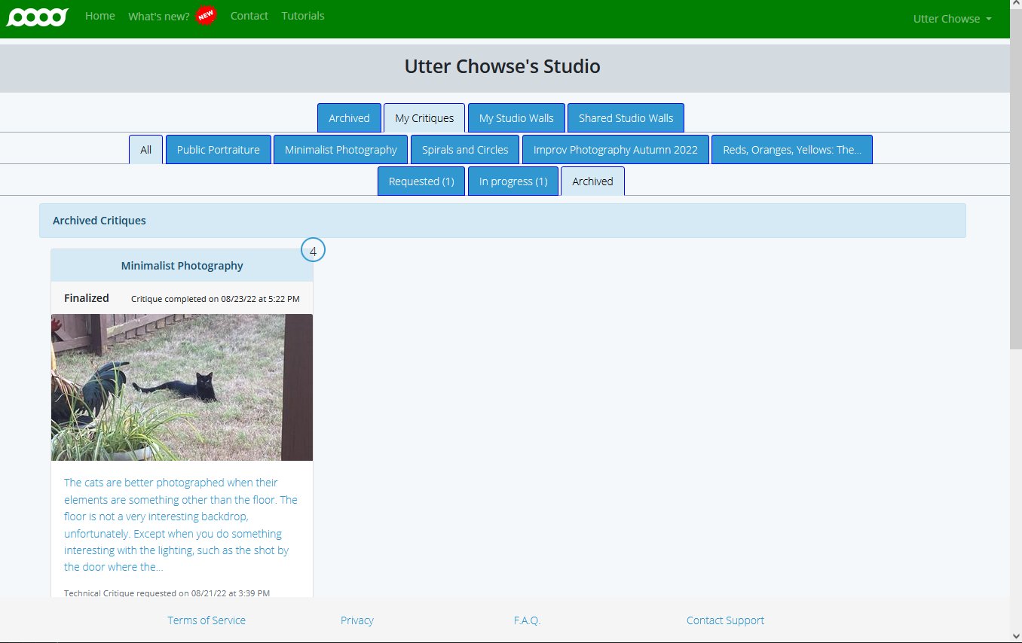The width and height of the screenshot is (1022, 643).
Task: Filter by Spirals and Circles
Action: coord(465,150)
